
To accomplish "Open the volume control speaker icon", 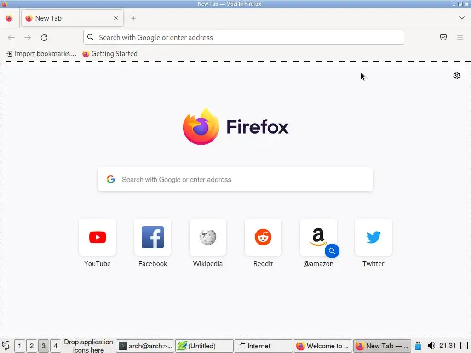I will pos(431,346).
